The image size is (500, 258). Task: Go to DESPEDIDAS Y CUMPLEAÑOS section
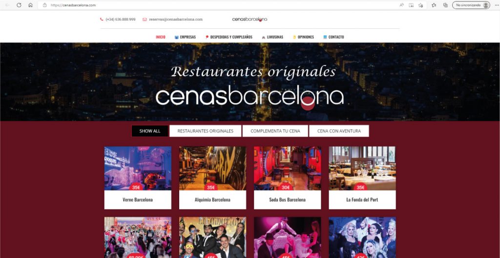point(229,37)
